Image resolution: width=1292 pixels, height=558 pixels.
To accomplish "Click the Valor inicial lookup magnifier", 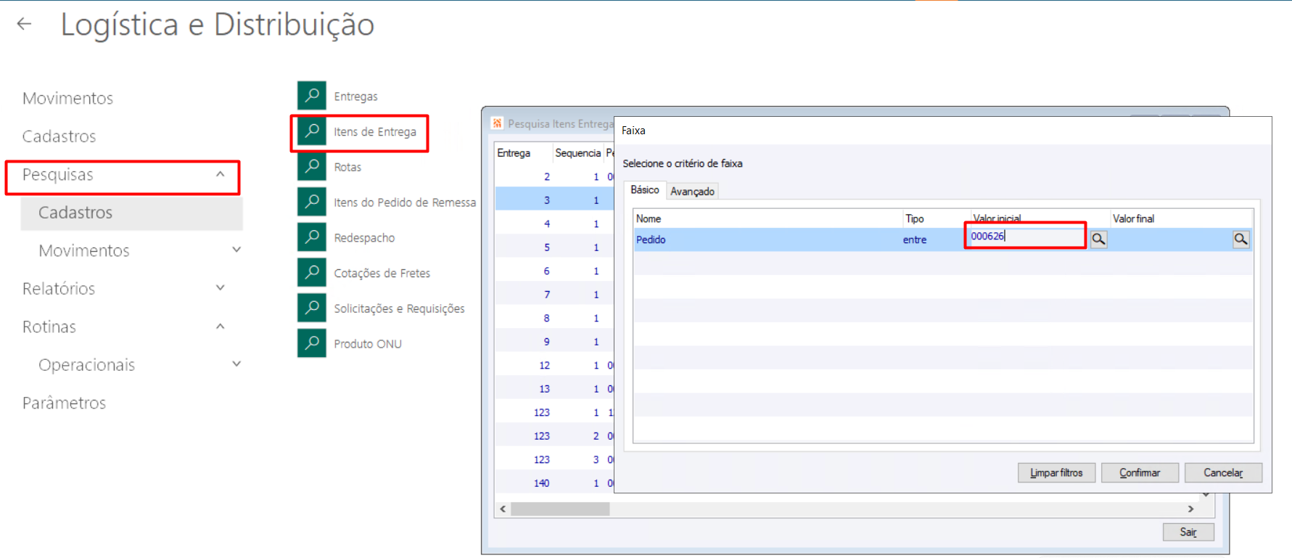I will point(1099,239).
